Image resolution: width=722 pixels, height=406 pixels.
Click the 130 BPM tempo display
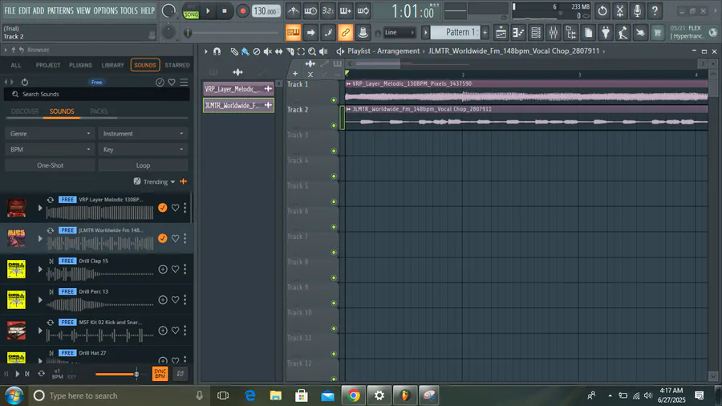(266, 11)
